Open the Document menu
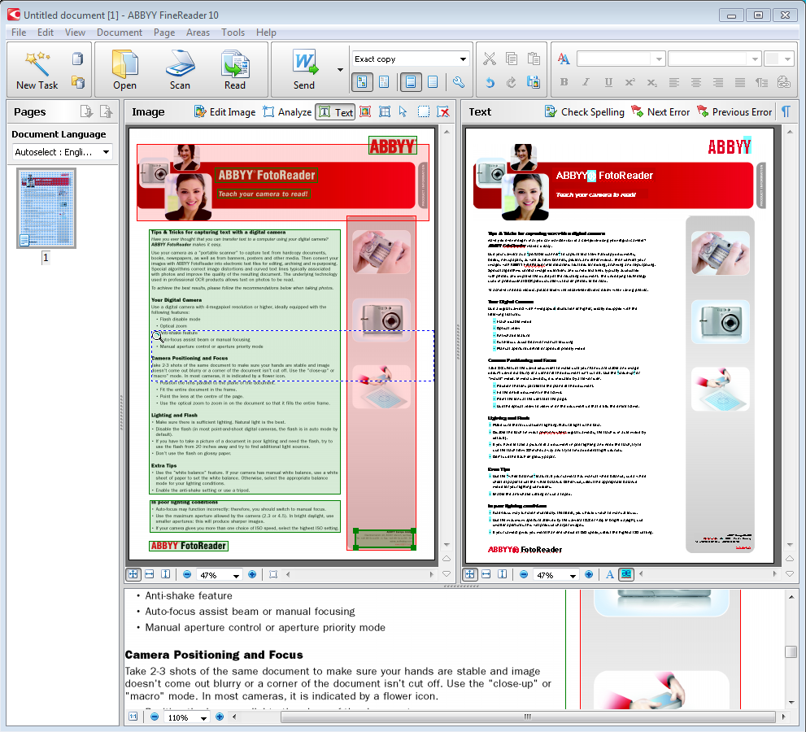Viewport: 806px width, 732px height. [120, 33]
